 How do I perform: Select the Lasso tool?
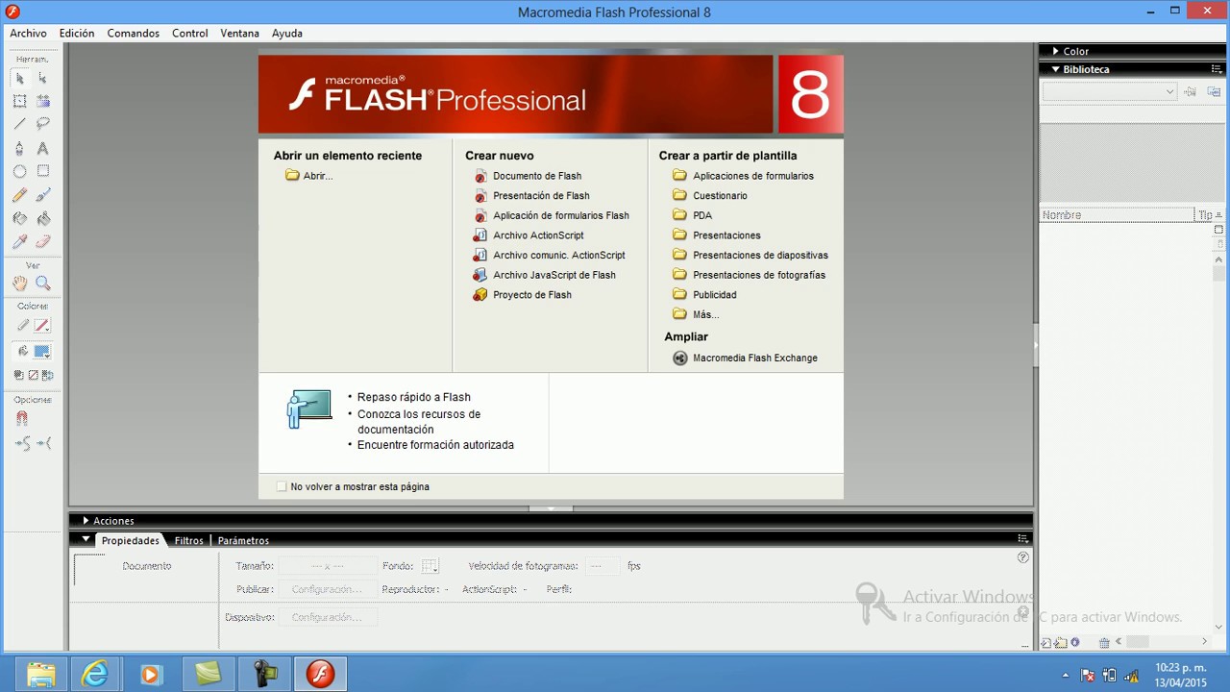[43, 124]
